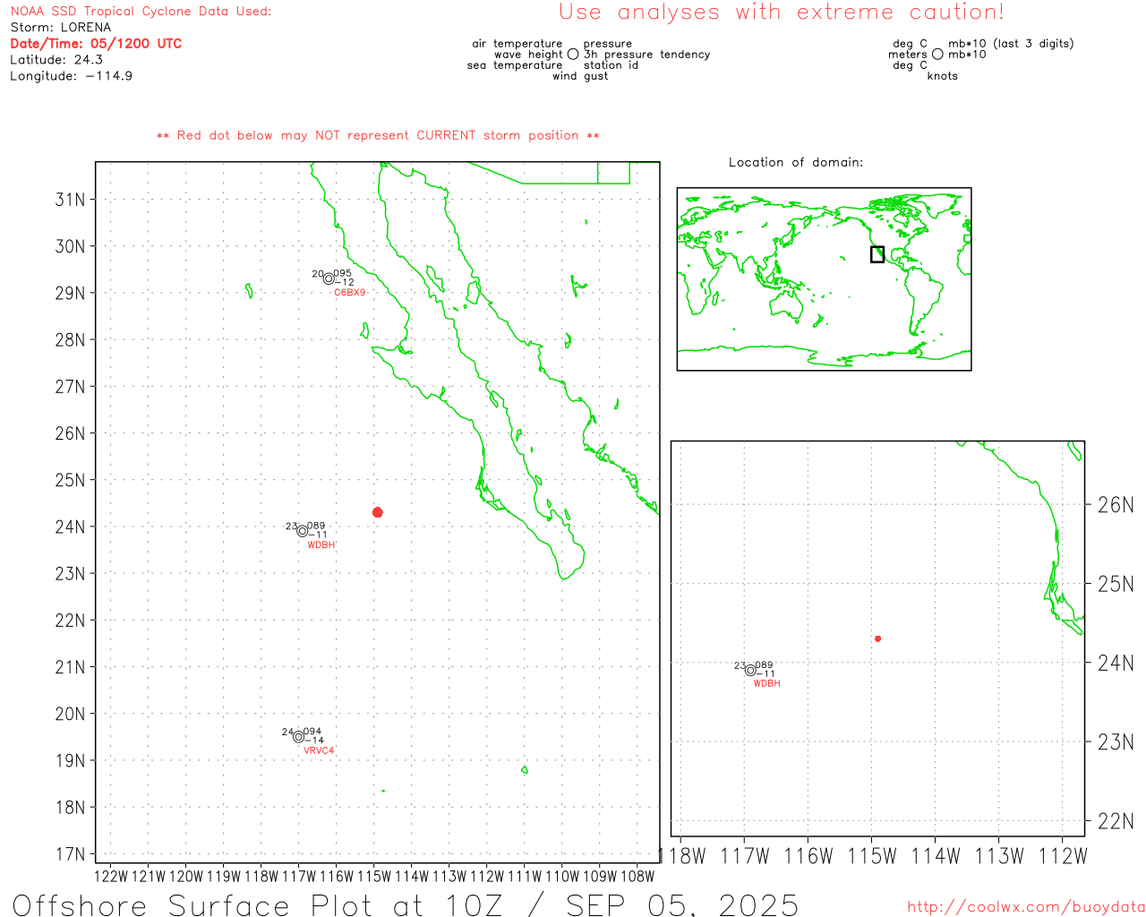Click 'station id' legend label
This screenshot has width=1146, height=917.
(x=611, y=65)
